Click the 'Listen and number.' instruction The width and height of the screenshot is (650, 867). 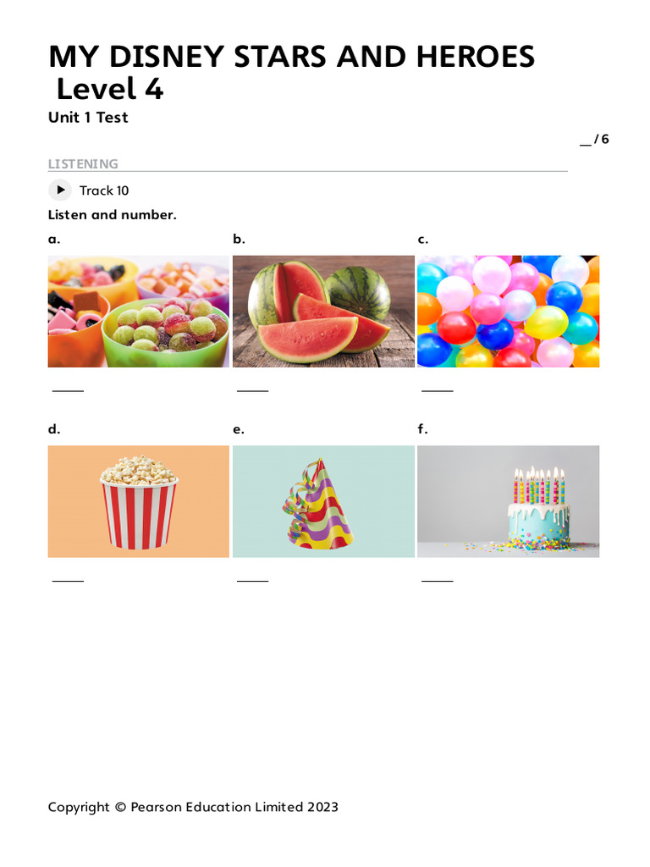113,214
